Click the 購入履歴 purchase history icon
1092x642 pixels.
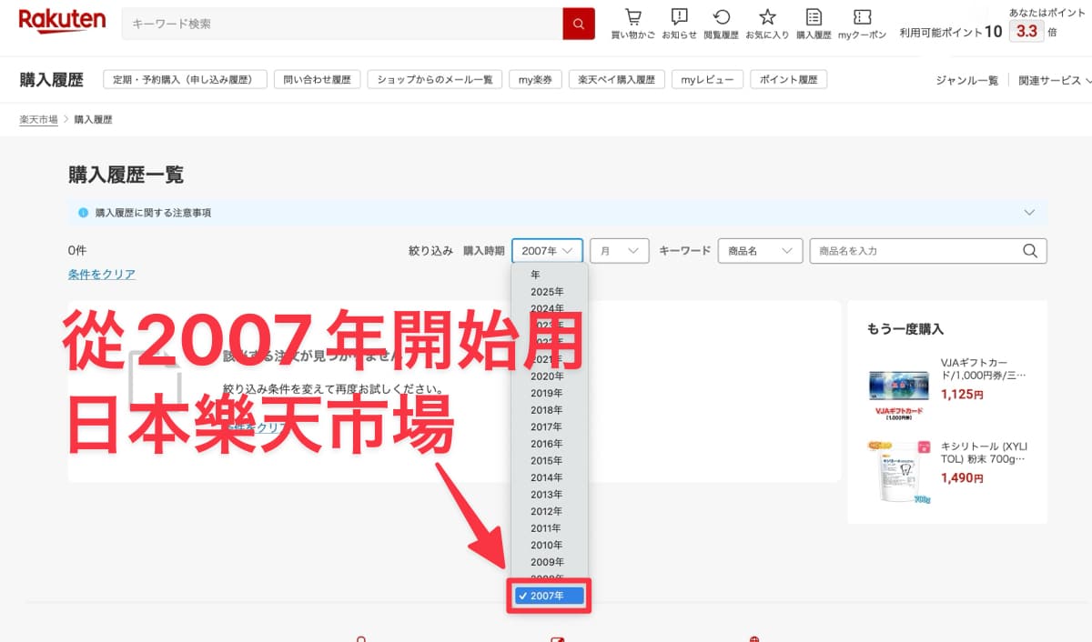[814, 23]
